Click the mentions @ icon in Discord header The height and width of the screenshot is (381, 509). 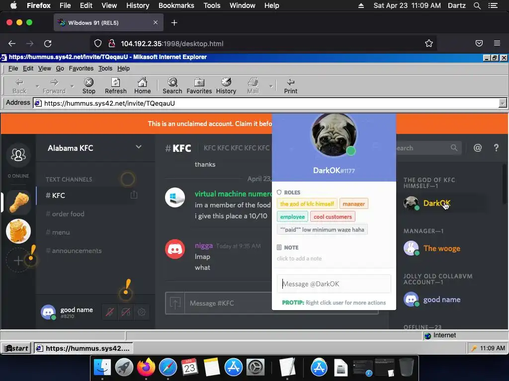(x=477, y=148)
